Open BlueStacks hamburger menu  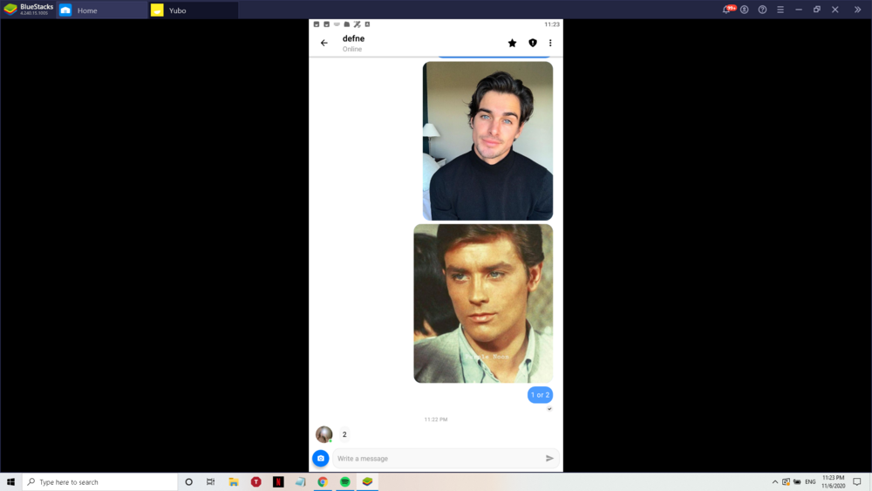pyautogui.click(x=780, y=10)
